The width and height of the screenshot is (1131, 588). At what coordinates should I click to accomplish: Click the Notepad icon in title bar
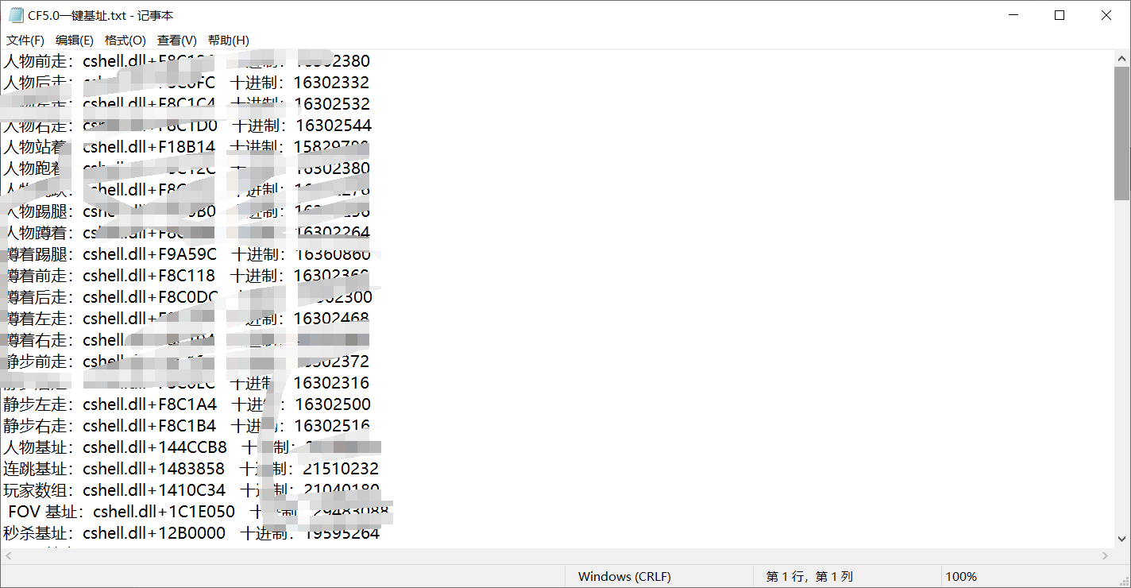pyautogui.click(x=16, y=15)
